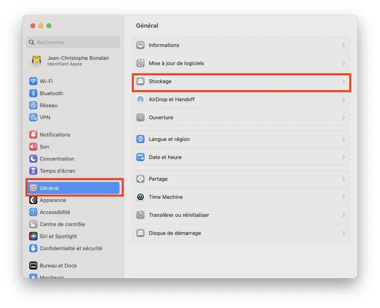
Task: Click the VPN sidebar icon
Action: coord(33,117)
